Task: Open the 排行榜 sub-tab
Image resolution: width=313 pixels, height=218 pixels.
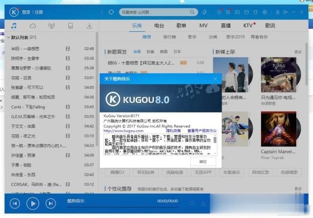Action: 170,37
